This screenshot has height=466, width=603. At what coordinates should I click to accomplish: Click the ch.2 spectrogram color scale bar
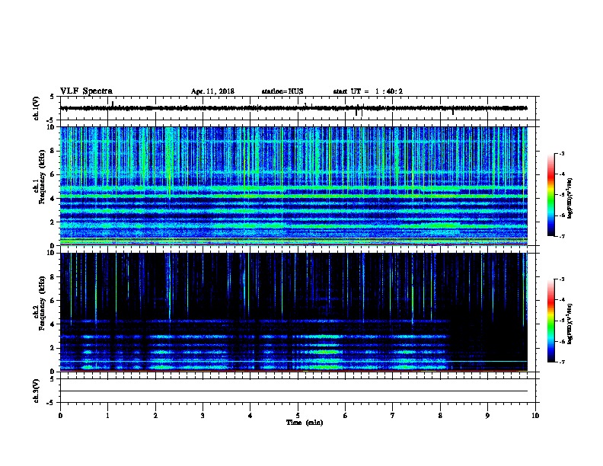[x=550, y=321]
